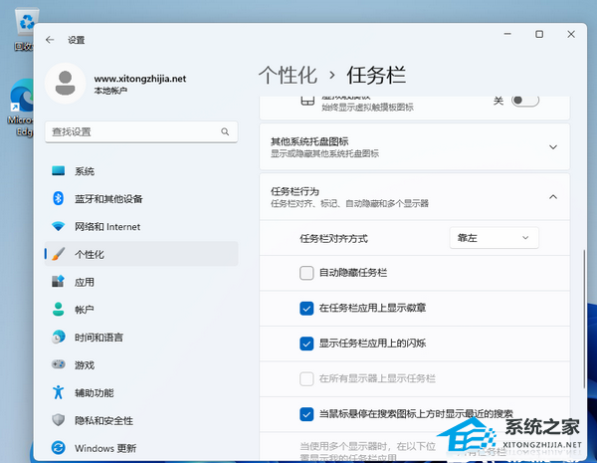This screenshot has width=597, height=463.
Task: Open 应用 settings in the sidebar
Action: [x=85, y=282]
